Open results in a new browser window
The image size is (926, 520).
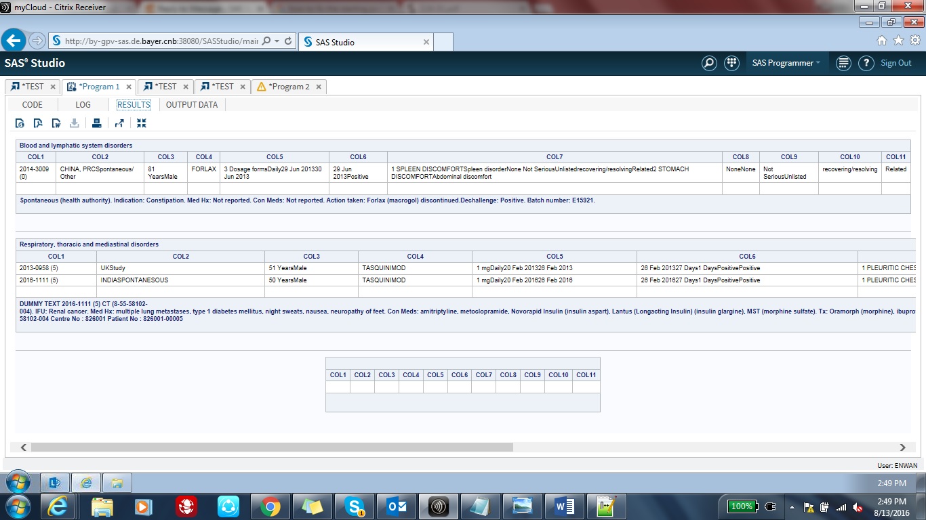click(119, 123)
